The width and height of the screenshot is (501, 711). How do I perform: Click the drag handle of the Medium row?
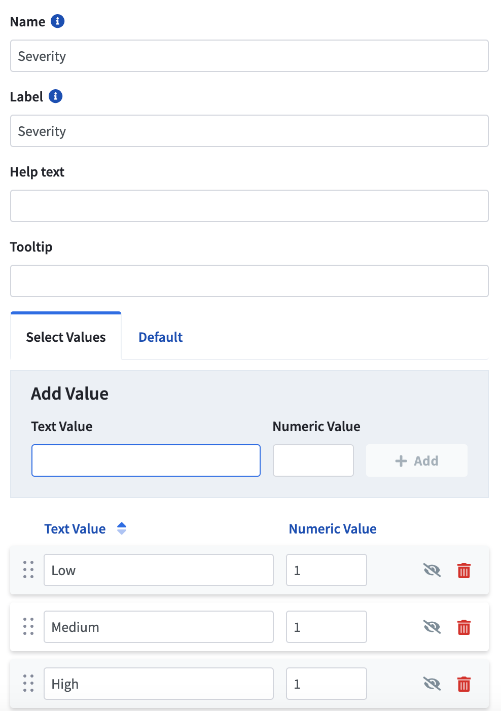point(28,627)
